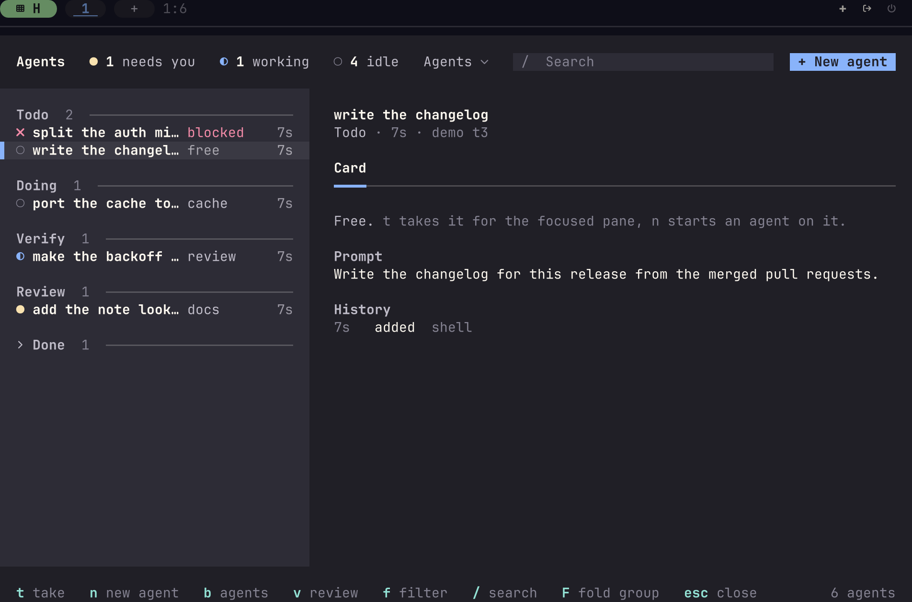Collapse the Verify group header
Image resolution: width=912 pixels, height=602 pixels.
point(155,239)
